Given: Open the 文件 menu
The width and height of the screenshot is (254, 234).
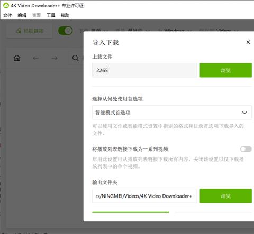Looking at the screenshot, I should [7, 15].
